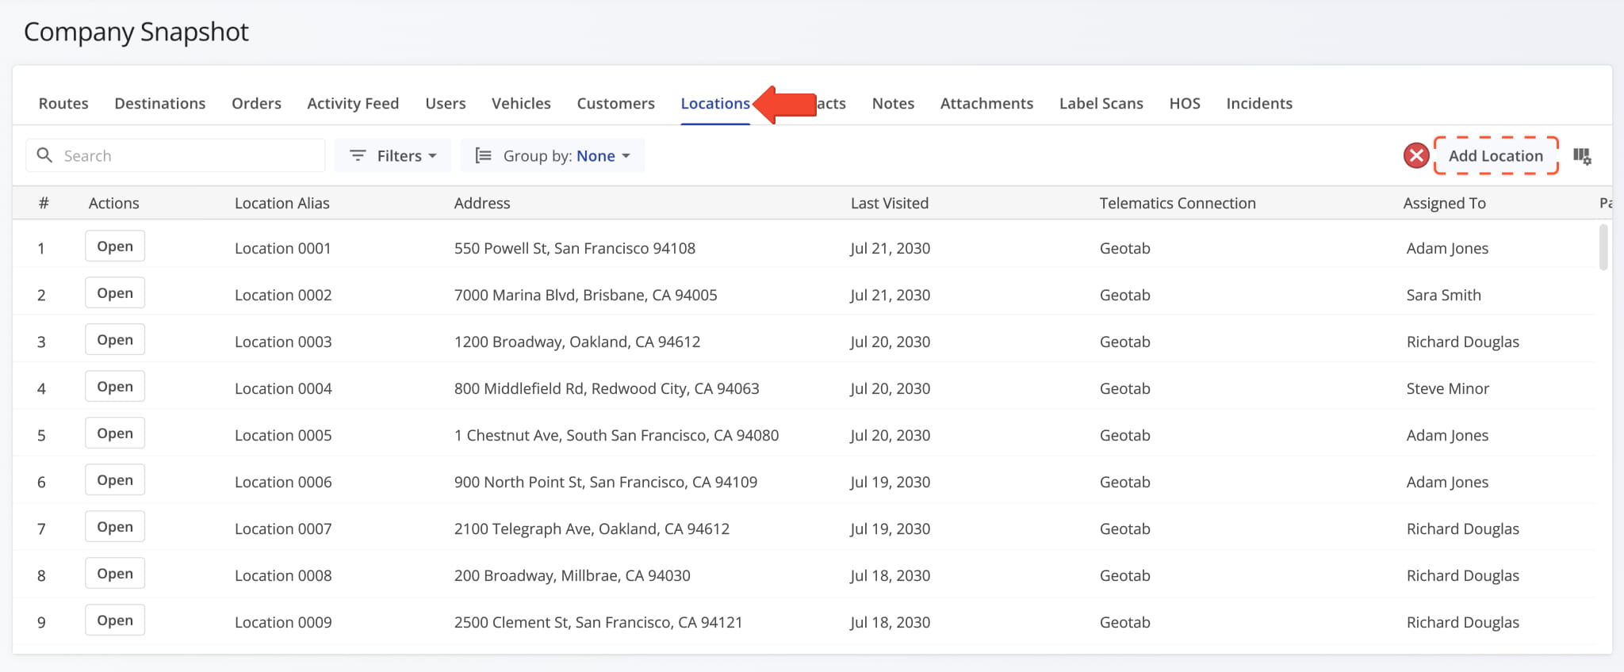
Task: Go to the Attachments tab
Action: pos(986,103)
